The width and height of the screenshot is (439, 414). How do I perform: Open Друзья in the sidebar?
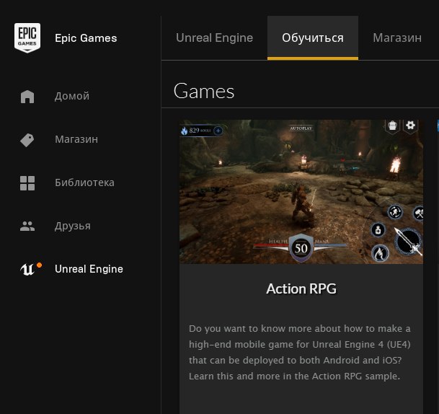(x=73, y=226)
